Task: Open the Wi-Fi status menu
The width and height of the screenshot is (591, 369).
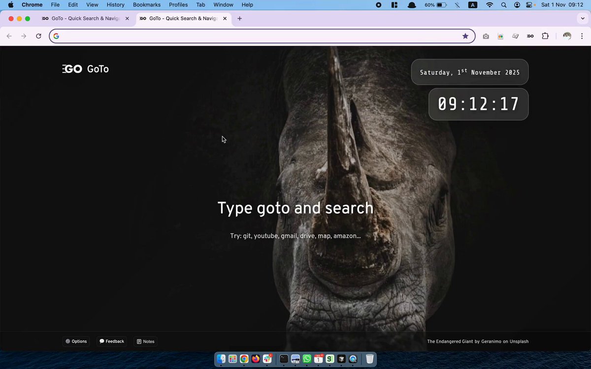Action: click(489, 4)
